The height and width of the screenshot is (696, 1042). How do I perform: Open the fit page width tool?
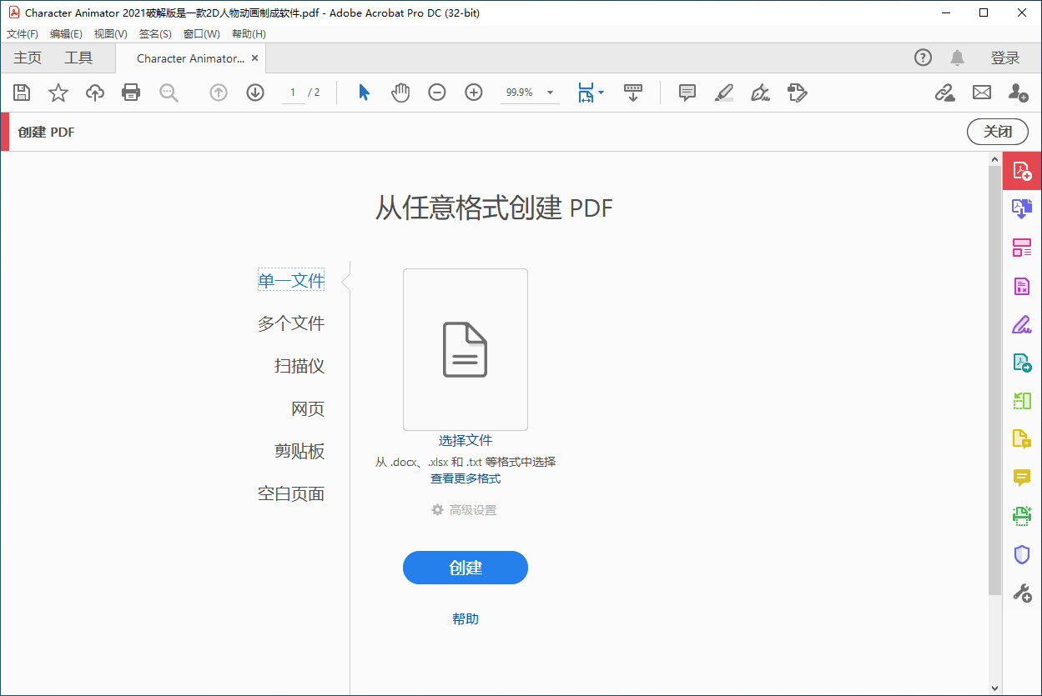[x=586, y=93]
